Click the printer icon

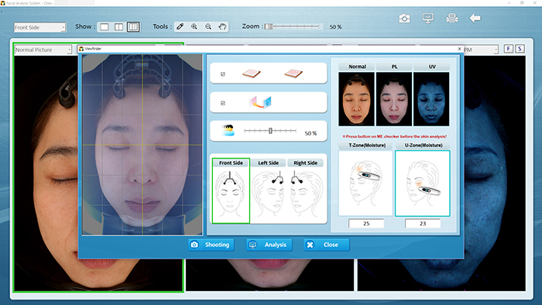[x=451, y=18]
